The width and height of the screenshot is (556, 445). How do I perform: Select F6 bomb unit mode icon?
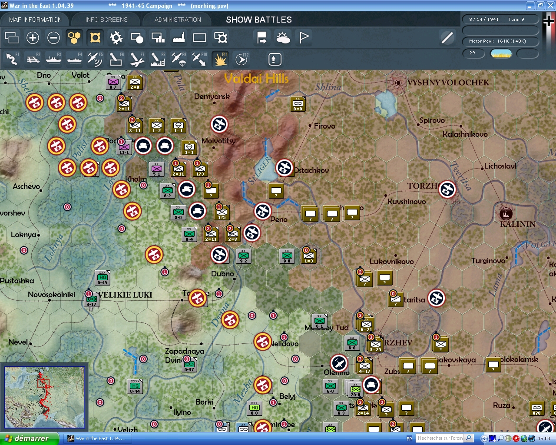coord(116,59)
